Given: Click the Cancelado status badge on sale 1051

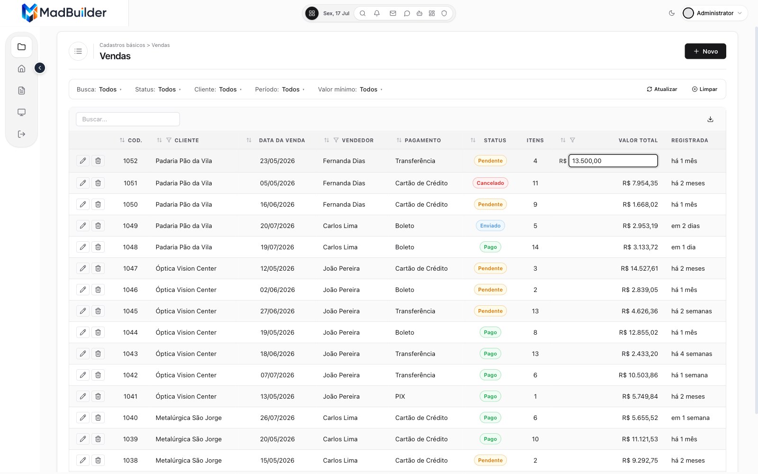Looking at the screenshot, I should coord(490,183).
